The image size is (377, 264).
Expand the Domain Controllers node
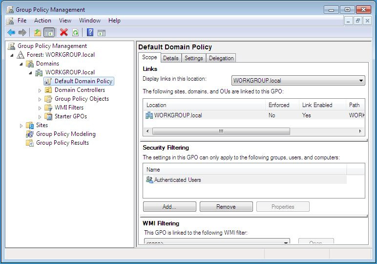point(40,90)
